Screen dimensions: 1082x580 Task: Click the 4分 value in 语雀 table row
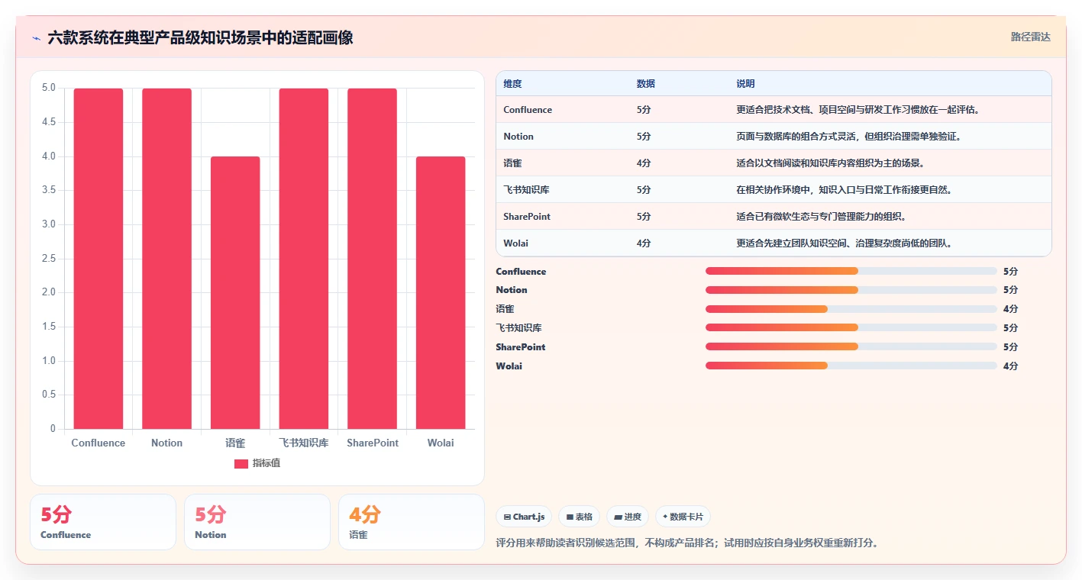tap(644, 163)
